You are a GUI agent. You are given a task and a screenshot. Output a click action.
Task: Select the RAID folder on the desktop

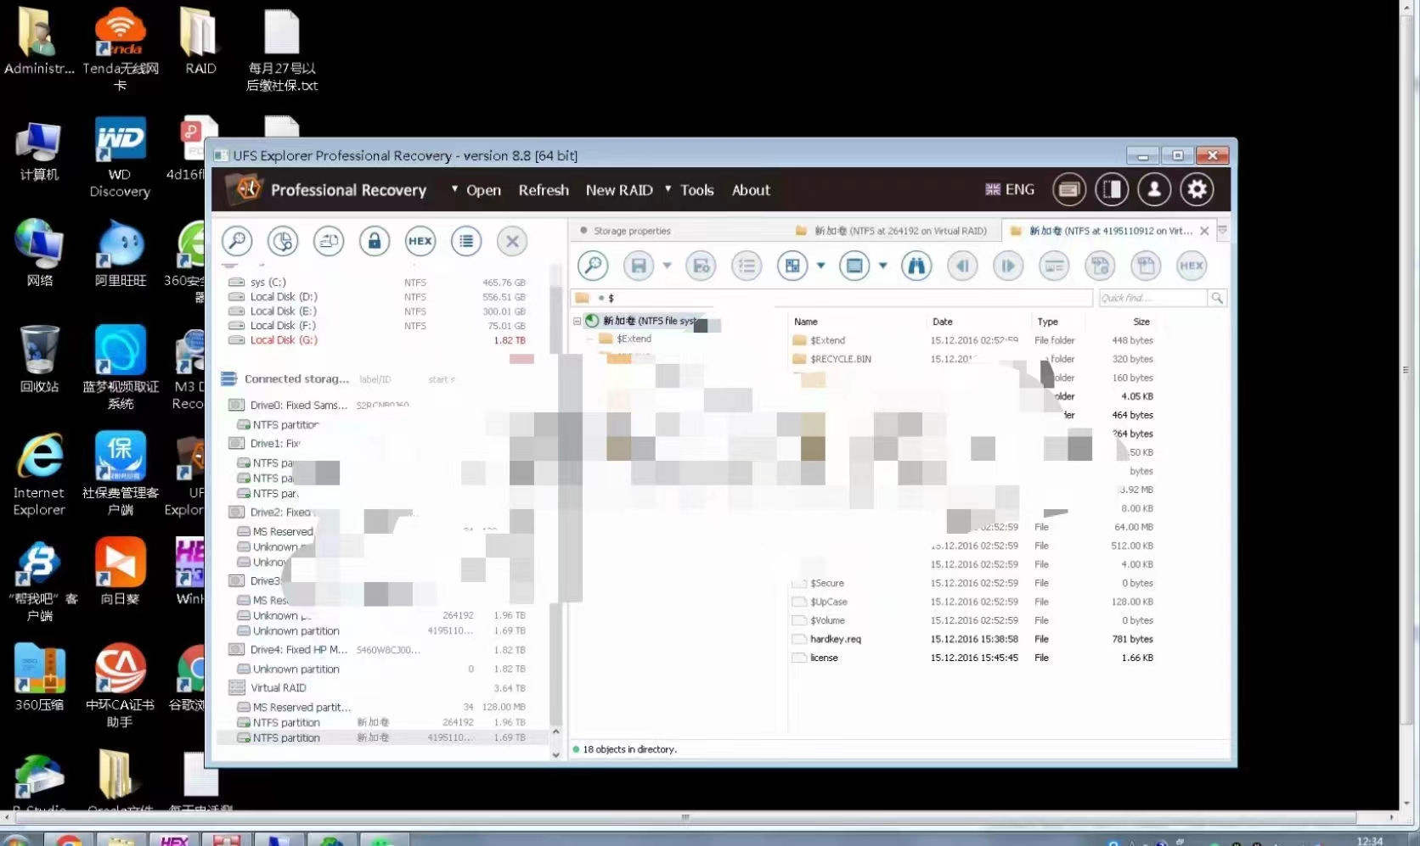(200, 42)
